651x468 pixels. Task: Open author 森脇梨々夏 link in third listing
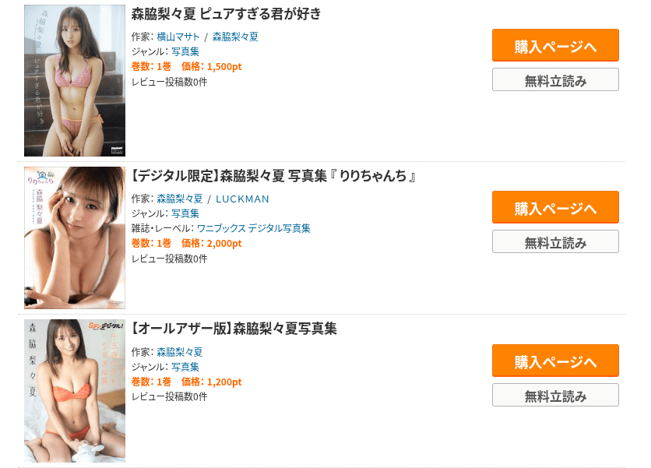coord(180,352)
